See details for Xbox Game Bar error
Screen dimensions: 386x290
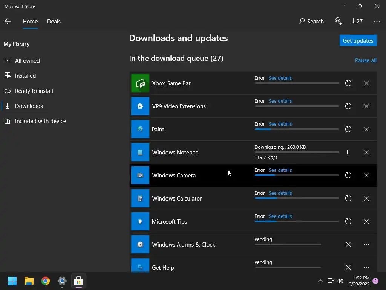point(280,78)
